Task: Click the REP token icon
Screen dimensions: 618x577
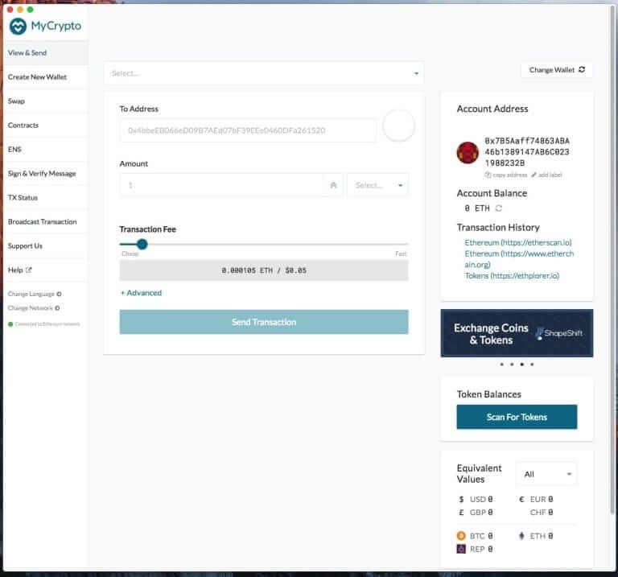Action: click(x=461, y=549)
